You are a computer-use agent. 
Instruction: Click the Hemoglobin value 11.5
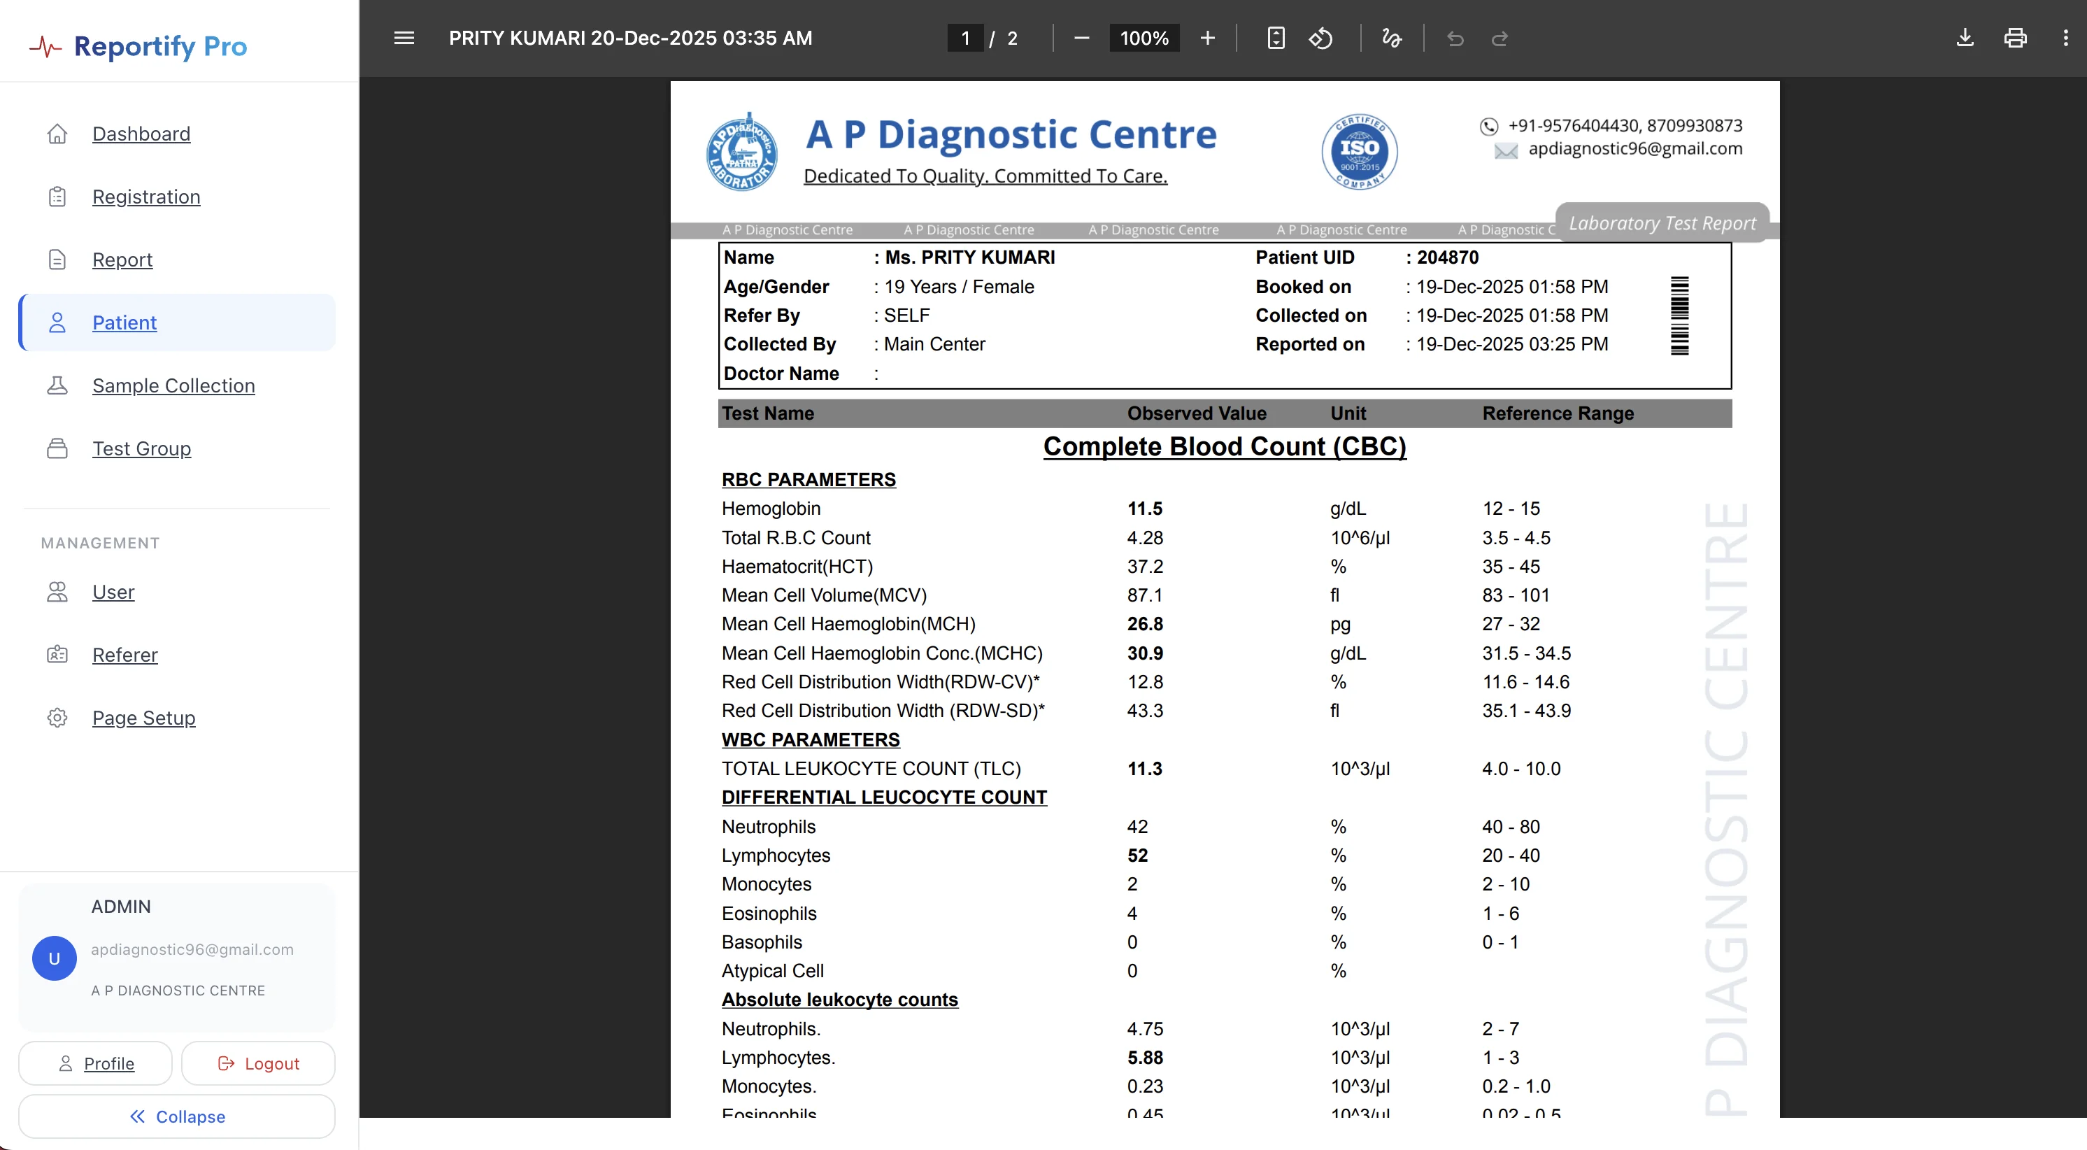(1145, 509)
